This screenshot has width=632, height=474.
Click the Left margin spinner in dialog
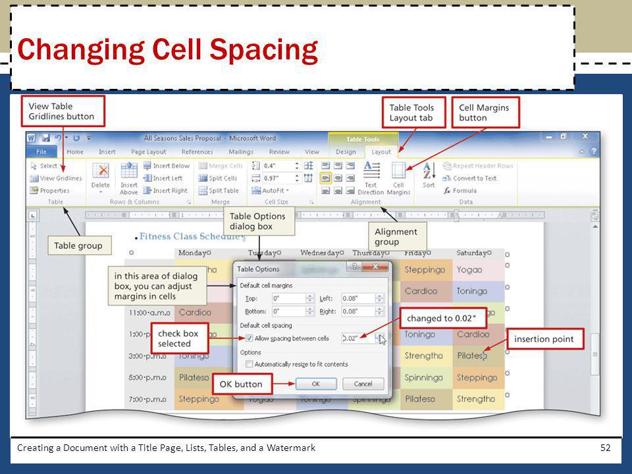(379, 298)
